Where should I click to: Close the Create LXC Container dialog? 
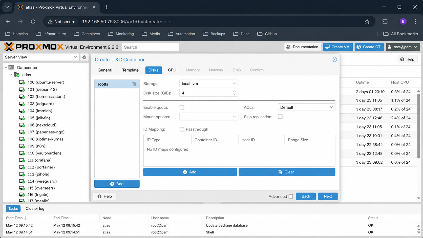(334, 59)
